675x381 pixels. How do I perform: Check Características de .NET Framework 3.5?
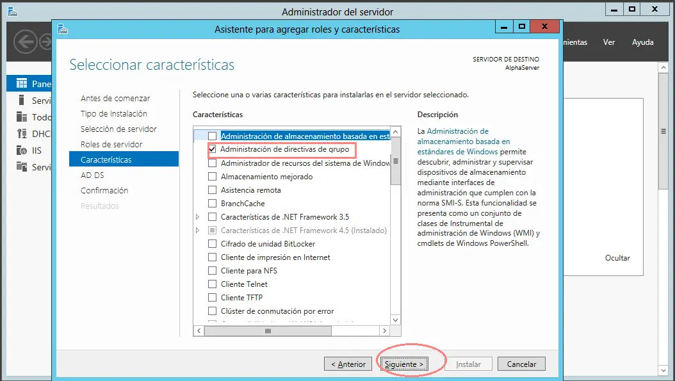point(212,216)
